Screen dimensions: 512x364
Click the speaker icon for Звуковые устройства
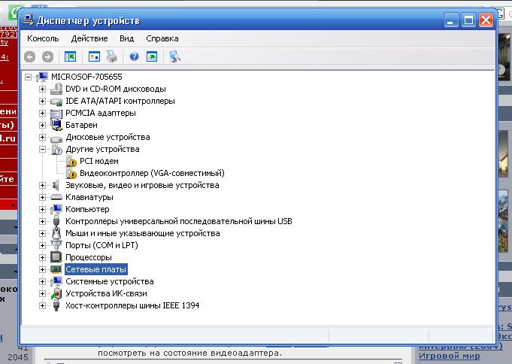56,185
